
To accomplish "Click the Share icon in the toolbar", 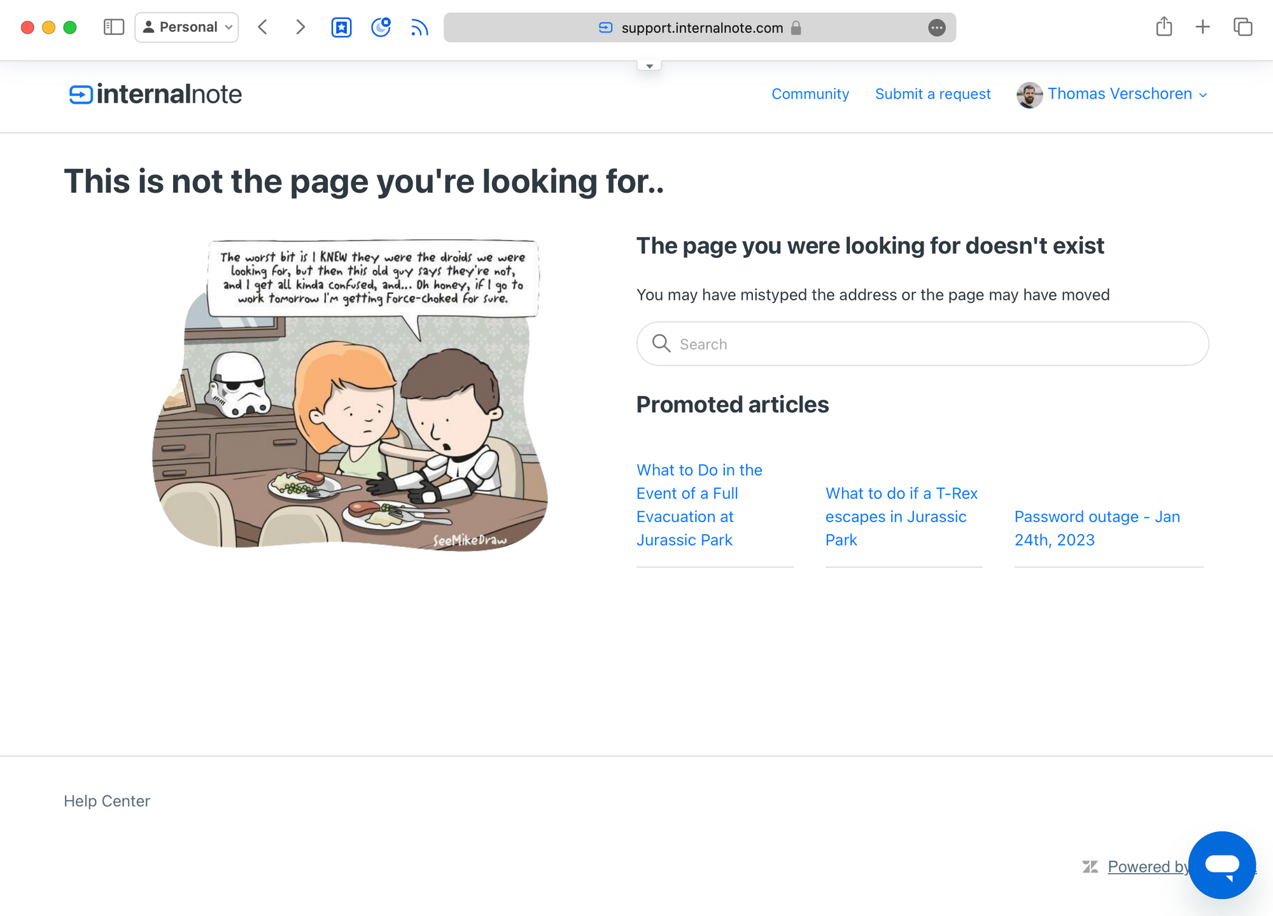I will pyautogui.click(x=1164, y=27).
